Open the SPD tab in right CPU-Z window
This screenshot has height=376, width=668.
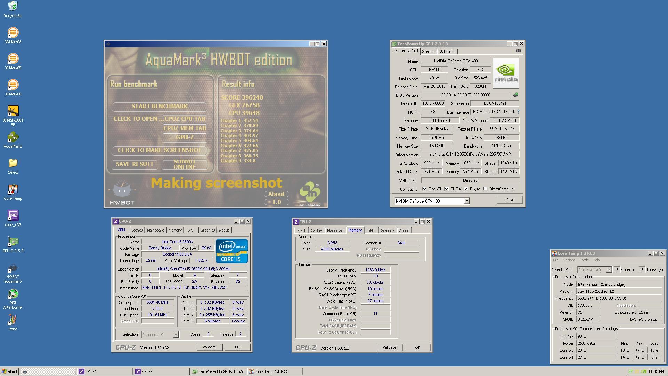click(371, 230)
